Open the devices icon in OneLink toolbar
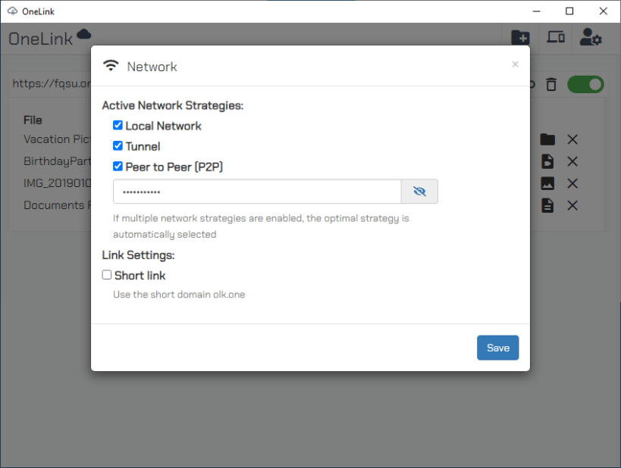 point(556,37)
